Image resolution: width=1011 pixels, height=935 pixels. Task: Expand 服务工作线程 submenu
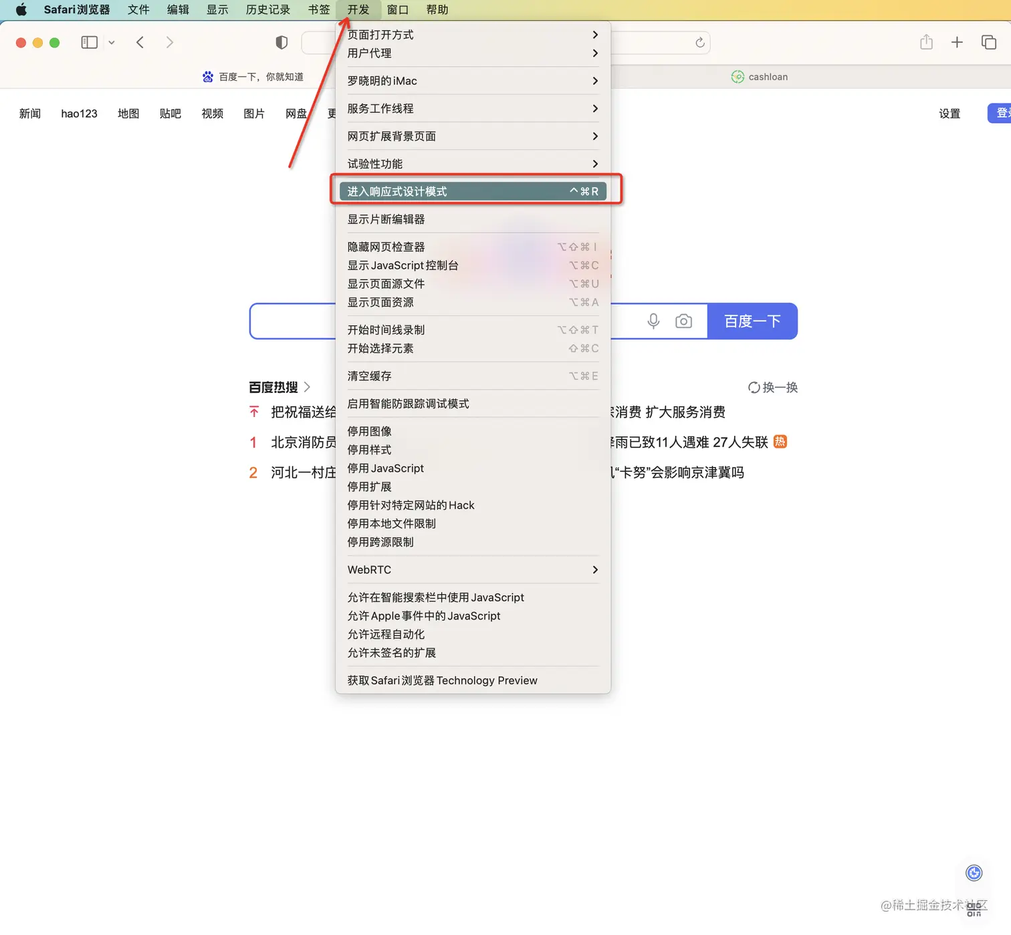[x=473, y=108]
